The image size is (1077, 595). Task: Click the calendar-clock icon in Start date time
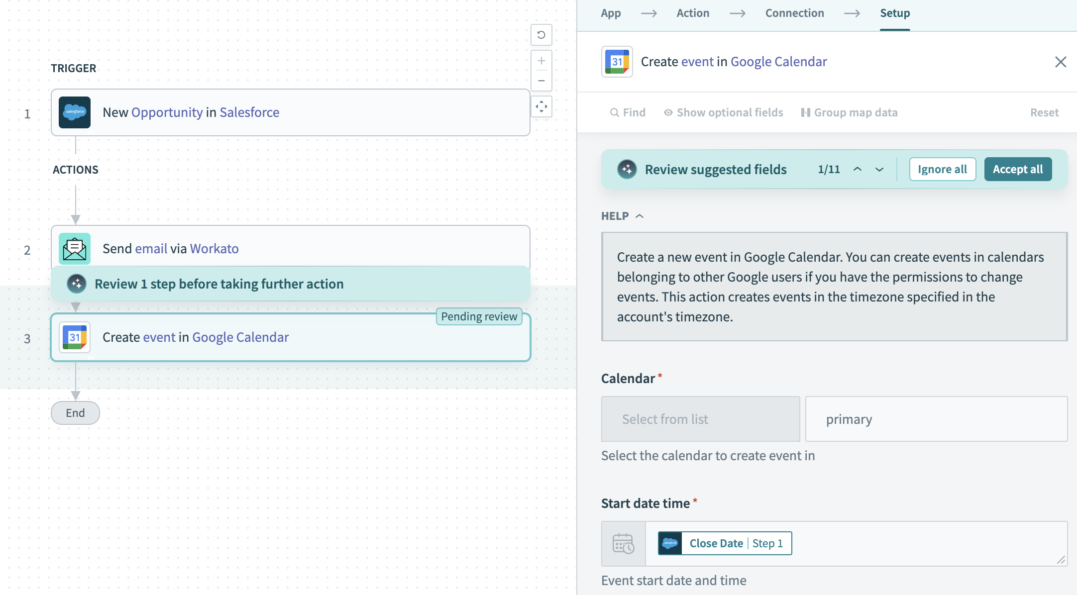(623, 544)
